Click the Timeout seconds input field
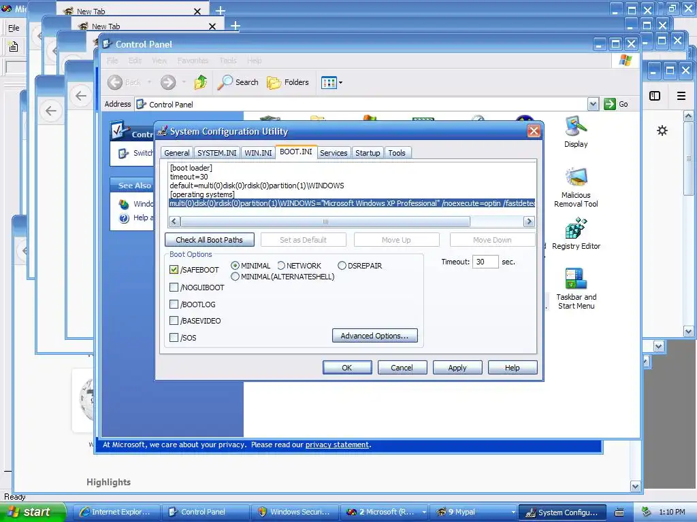The height and width of the screenshot is (522, 697). [485, 262]
